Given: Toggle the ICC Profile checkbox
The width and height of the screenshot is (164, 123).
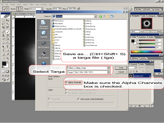Looking at the screenshot, I should [66, 93].
